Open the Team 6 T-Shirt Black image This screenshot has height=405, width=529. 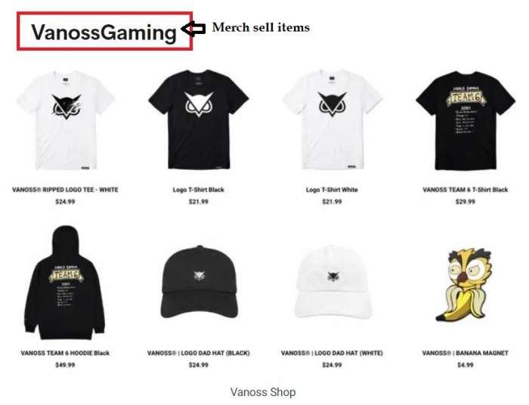(x=466, y=120)
